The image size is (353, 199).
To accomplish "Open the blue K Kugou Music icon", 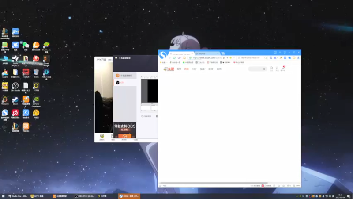I will coord(26,114).
